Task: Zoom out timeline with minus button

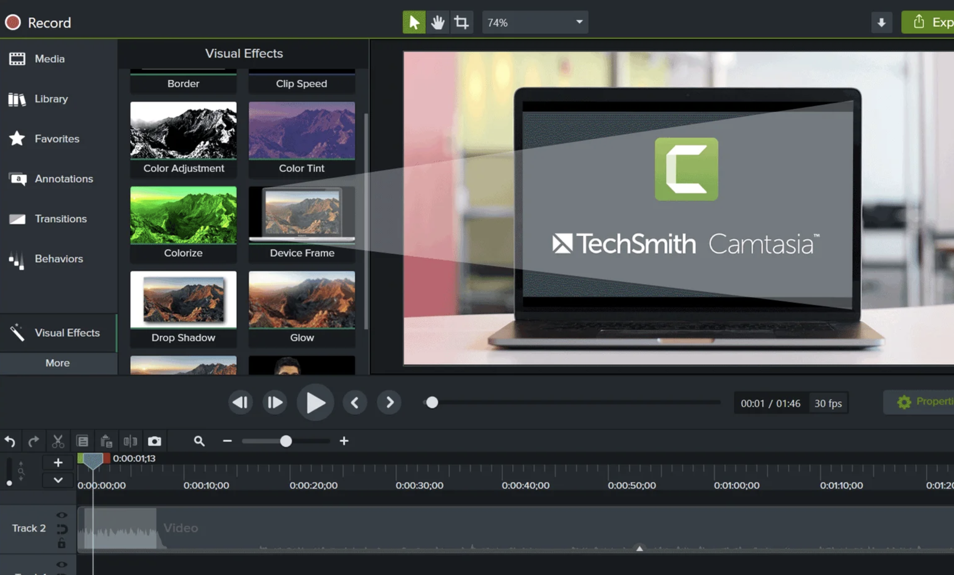Action: pyautogui.click(x=227, y=441)
